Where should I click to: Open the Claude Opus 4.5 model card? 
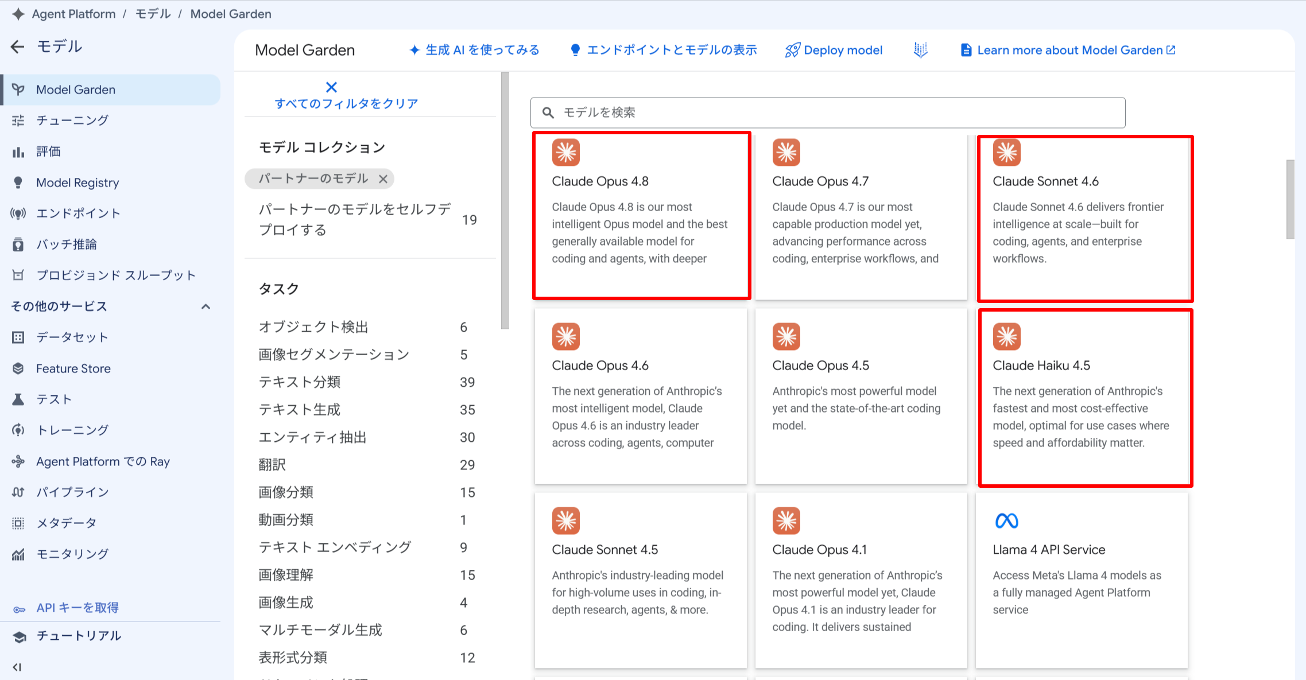861,397
